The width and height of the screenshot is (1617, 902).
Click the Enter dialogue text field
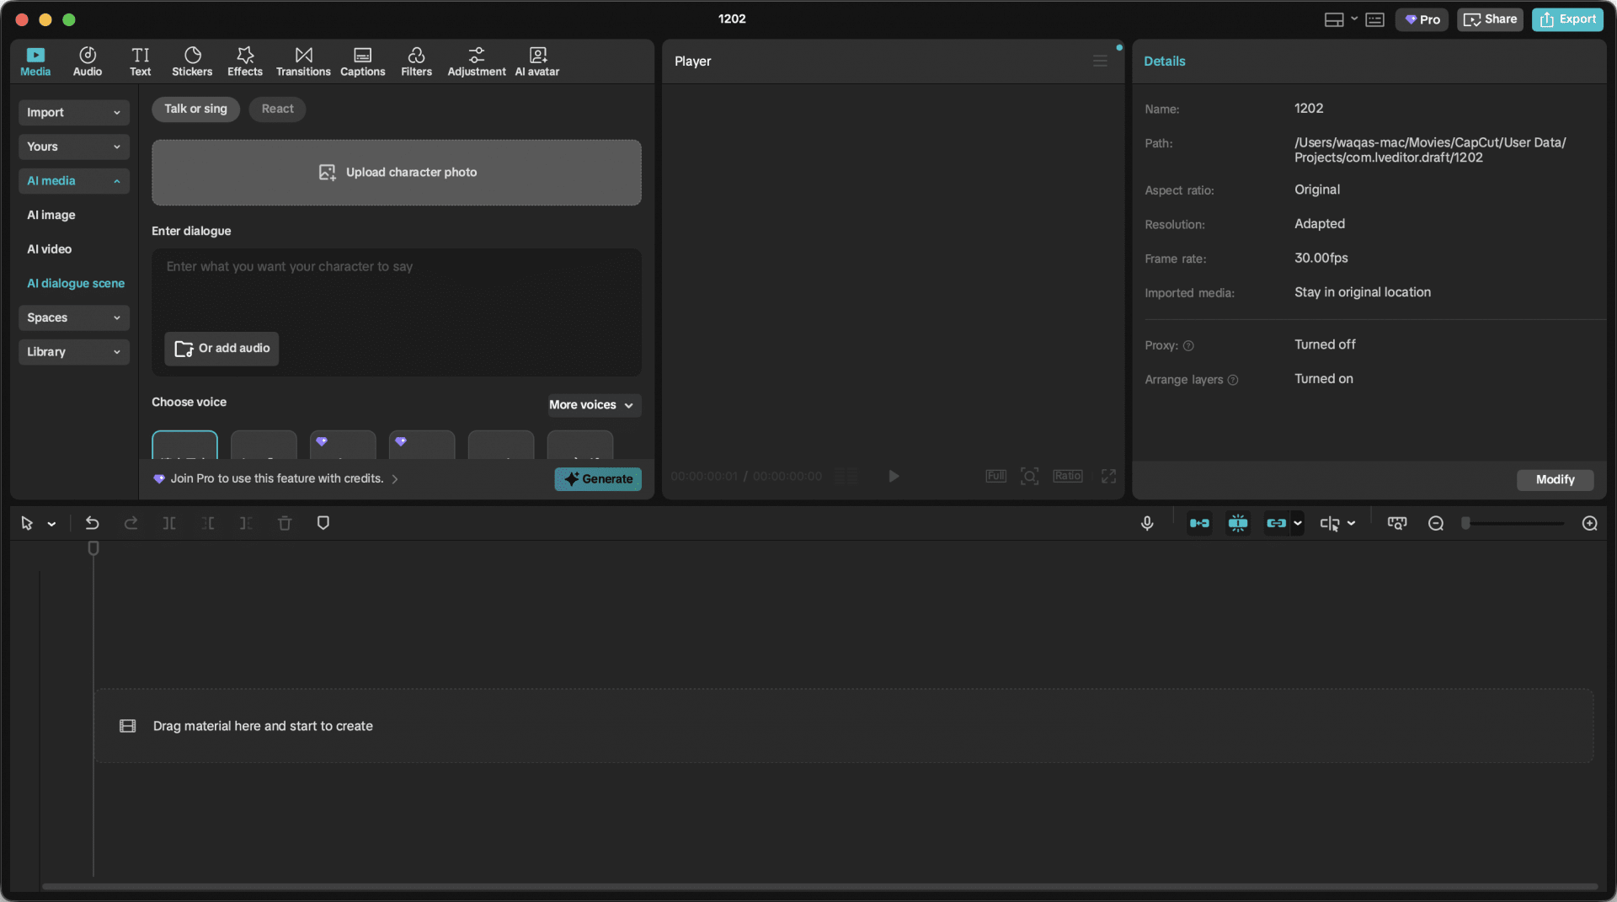coord(396,291)
